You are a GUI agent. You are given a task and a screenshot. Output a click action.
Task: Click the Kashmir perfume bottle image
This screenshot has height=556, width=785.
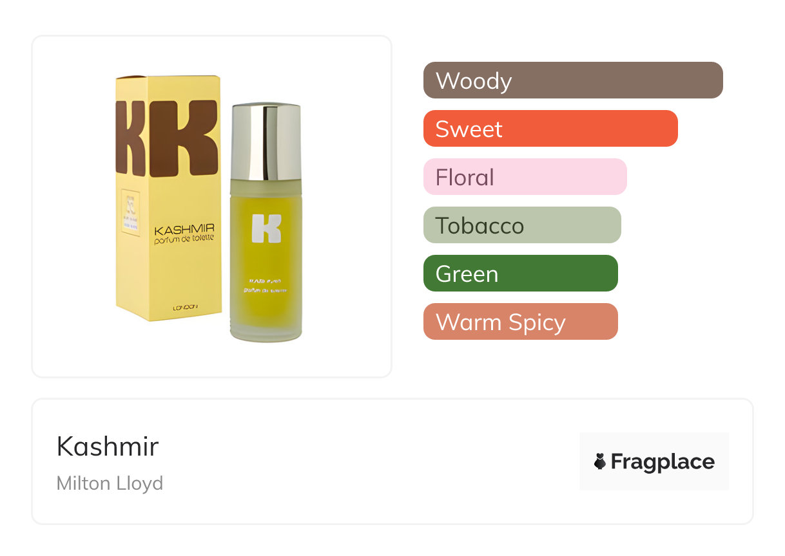pyautogui.click(x=266, y=222)
